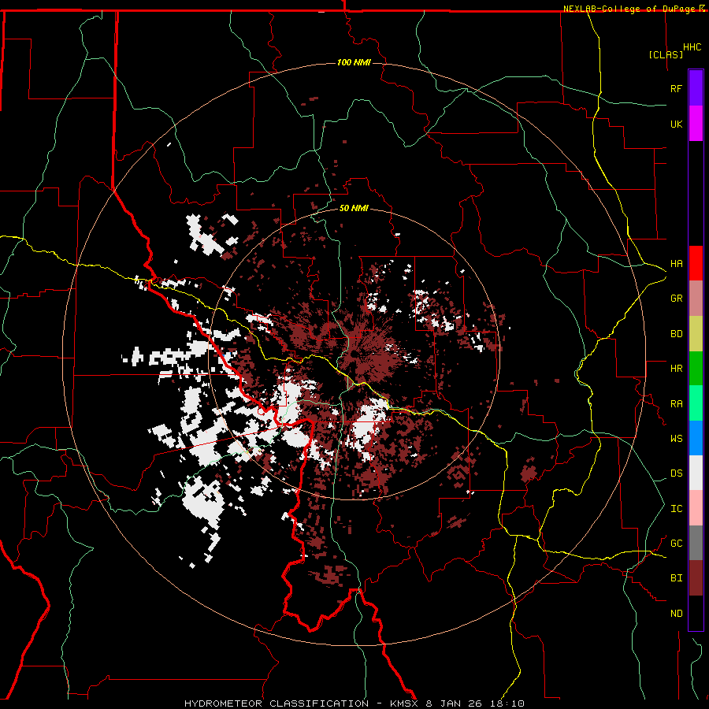Click the DS legend label
The width and height of the screenshot is (709, 709).
[x=676, y=473]
